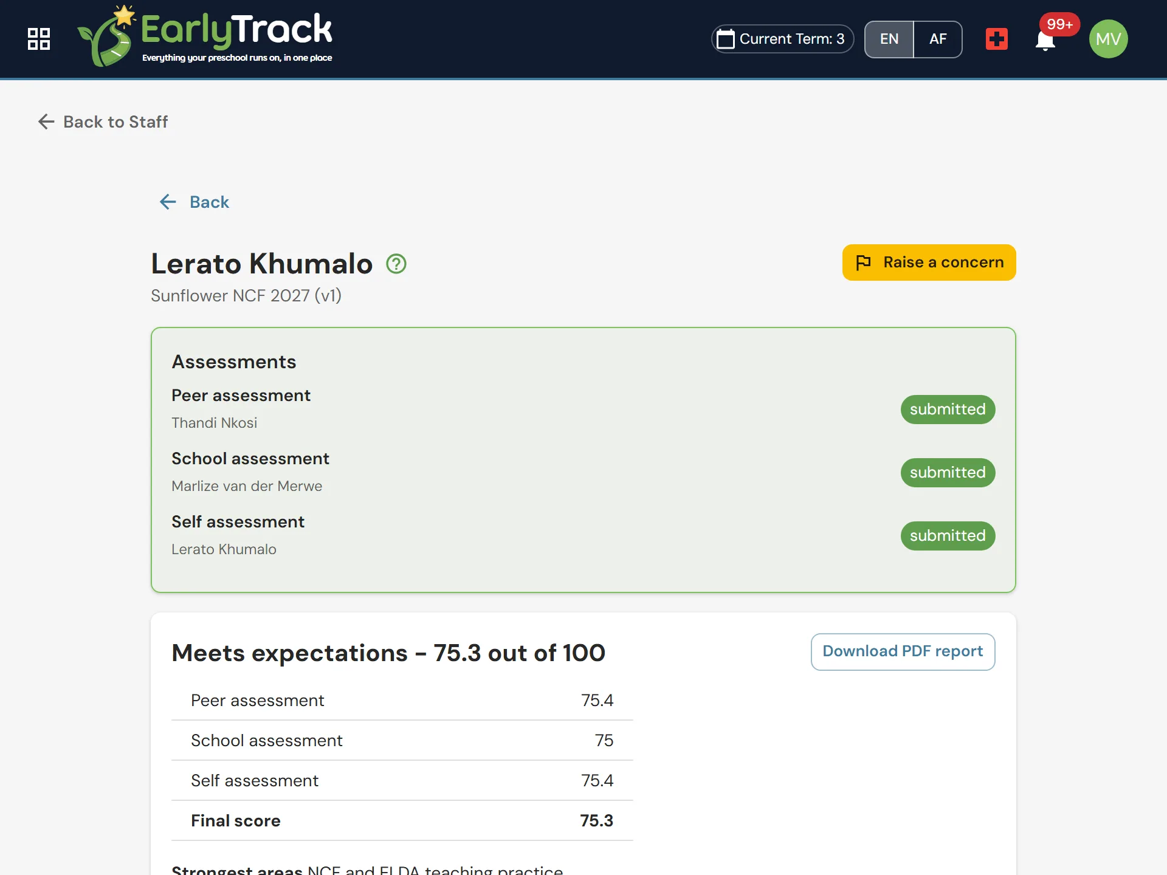Open the MV user avatar menu
The width and height of the screenshot is (1167, 875).
[x=1109, y=39]
